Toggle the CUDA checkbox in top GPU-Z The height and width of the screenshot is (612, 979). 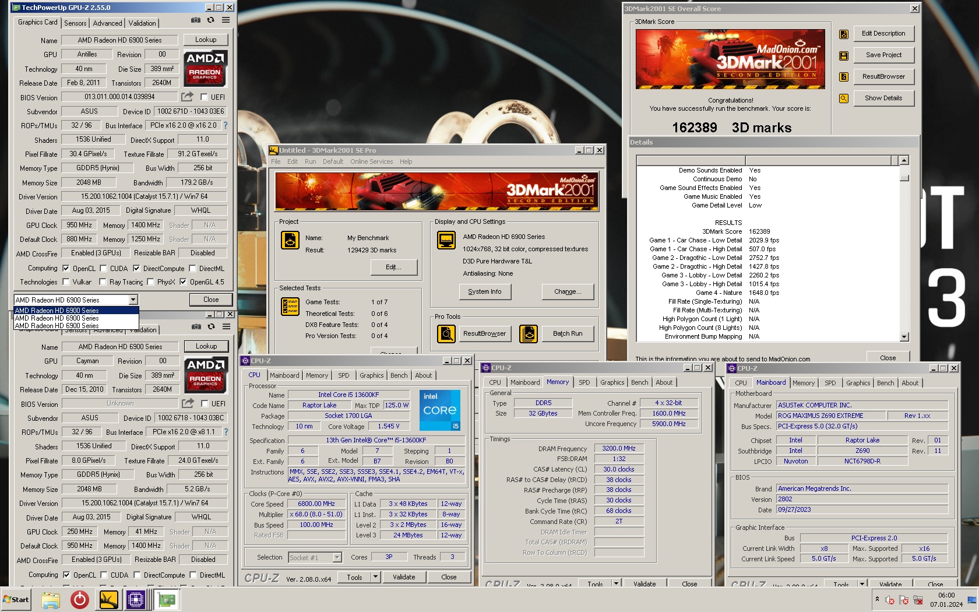[x=103, y=269]
